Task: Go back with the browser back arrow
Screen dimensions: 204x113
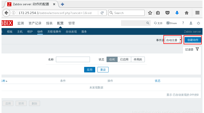Action: (6, 13)
